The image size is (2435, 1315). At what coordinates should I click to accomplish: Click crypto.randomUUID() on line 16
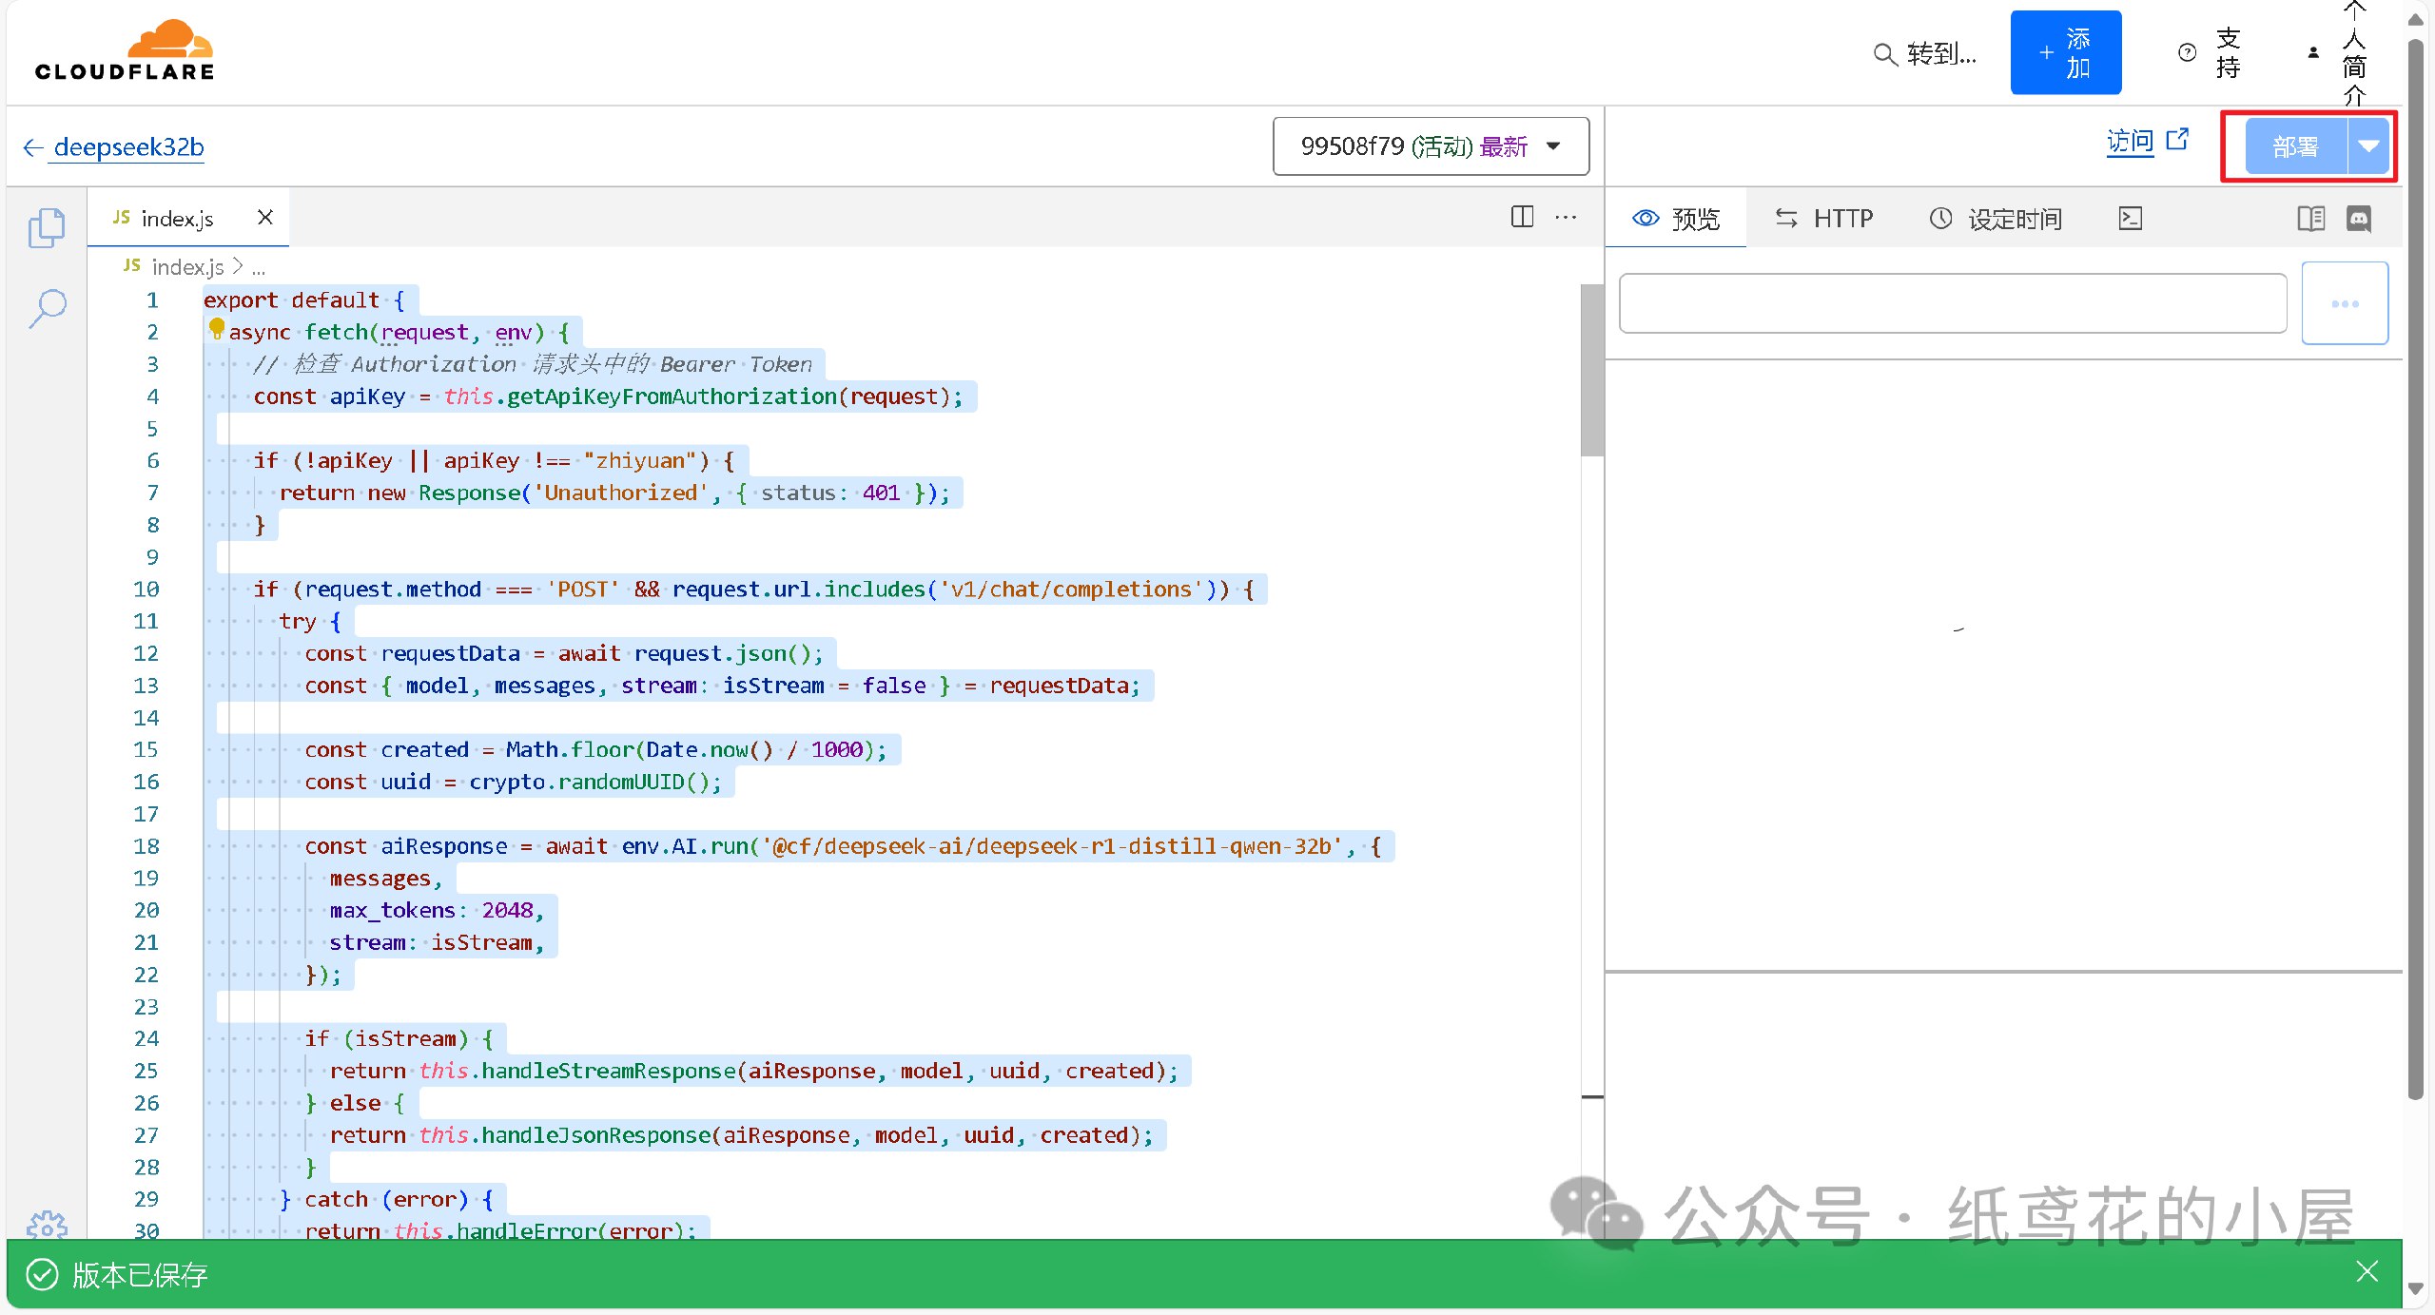589,782
